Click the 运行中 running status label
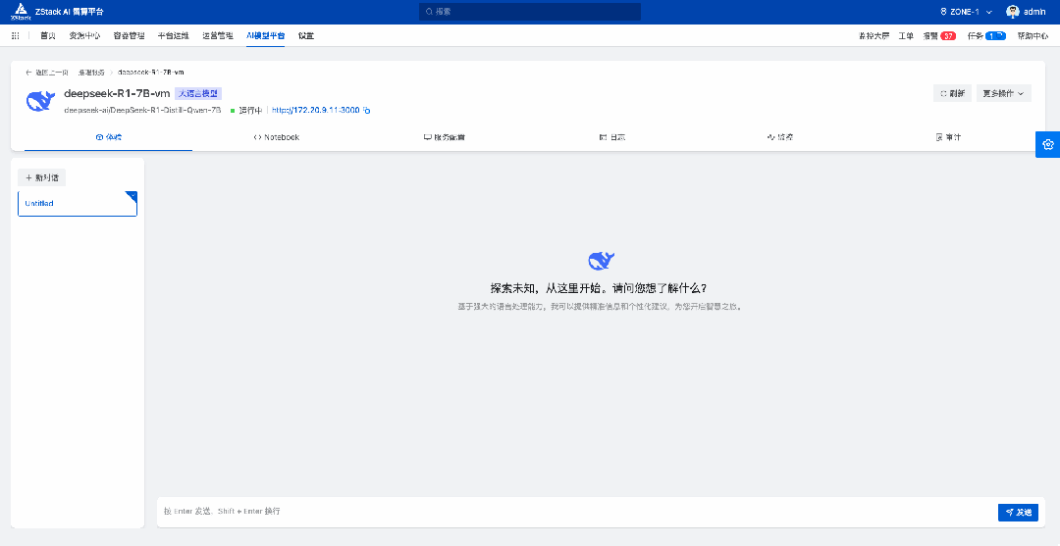The width and height of the screenshot is (1060, 546). (250, 110)
